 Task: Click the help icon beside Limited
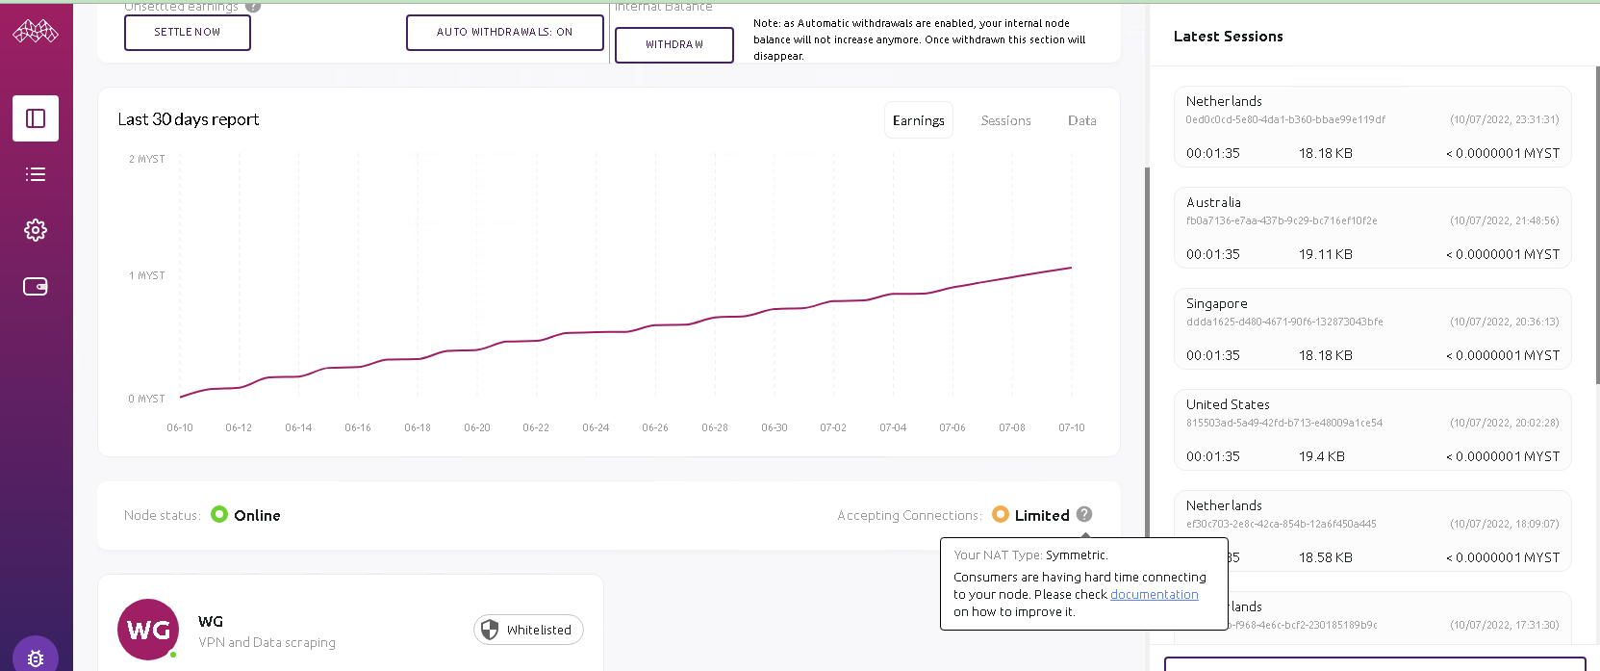tap(1084, 514)
